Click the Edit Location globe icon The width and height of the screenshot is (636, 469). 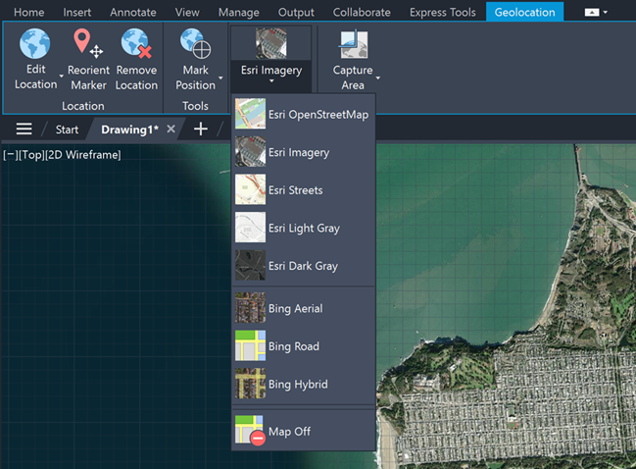35,45
